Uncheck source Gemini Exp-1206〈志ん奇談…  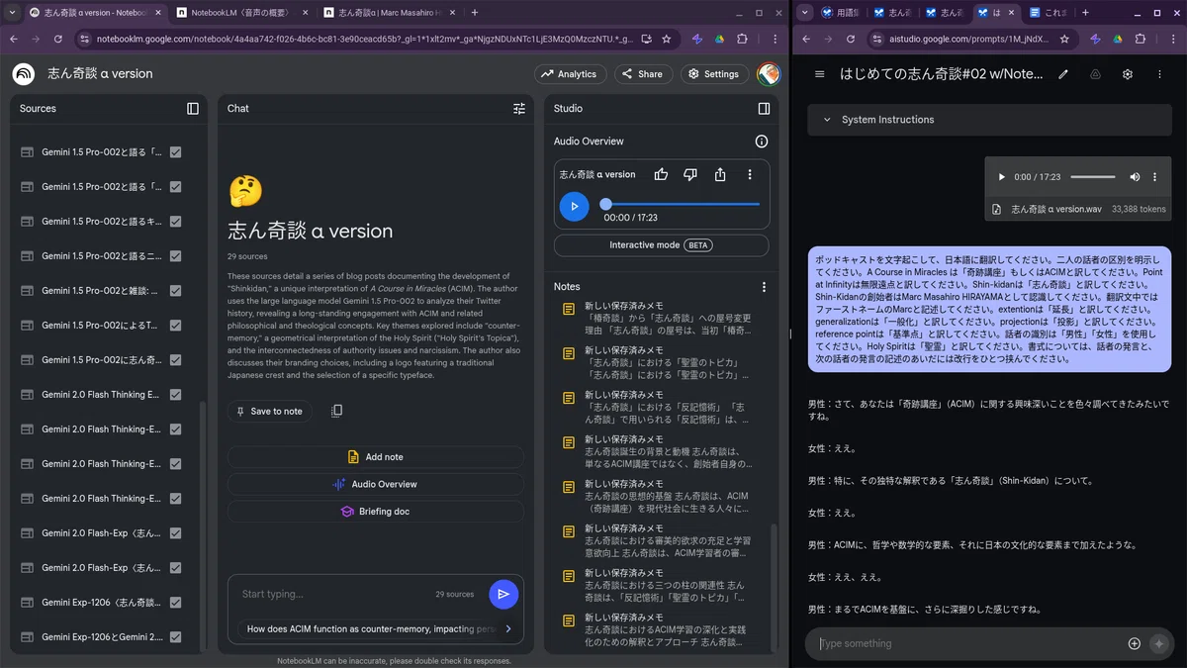coord(175,603)
